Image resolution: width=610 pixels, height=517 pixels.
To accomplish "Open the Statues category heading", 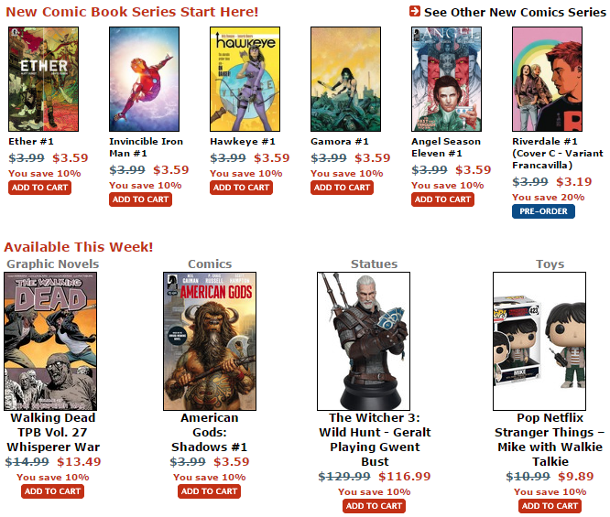I will 375,264.
